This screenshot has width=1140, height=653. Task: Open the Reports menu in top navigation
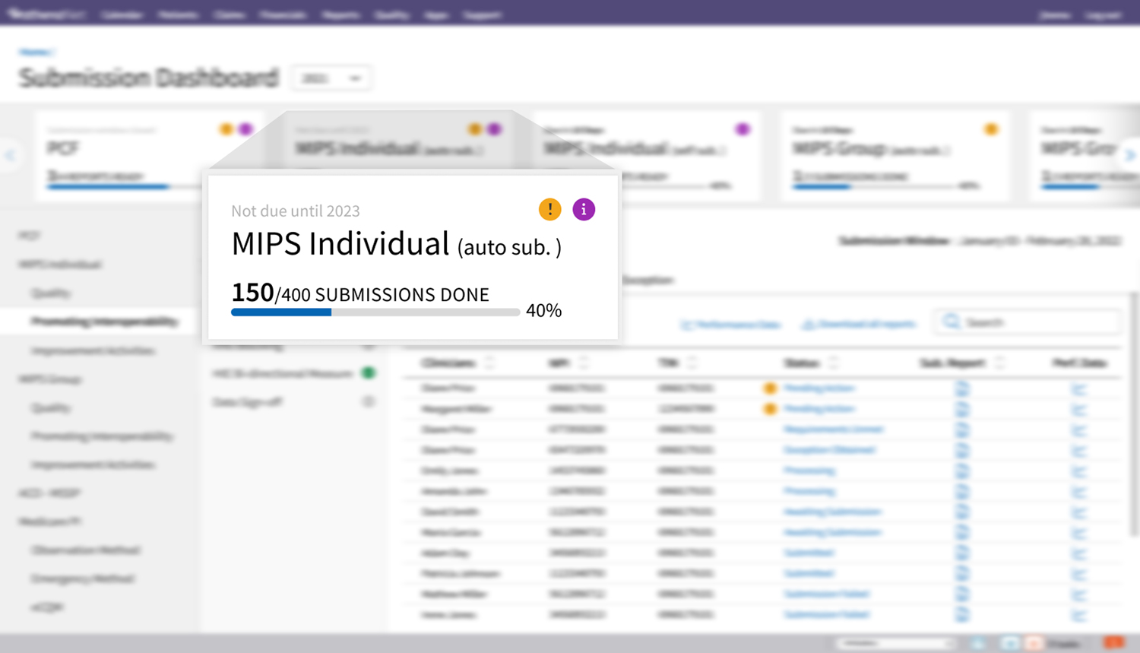tap(340, 14)
